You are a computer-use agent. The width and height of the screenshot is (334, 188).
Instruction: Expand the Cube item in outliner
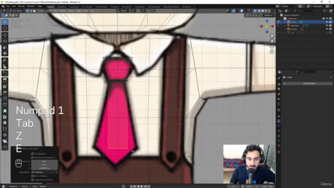coord(285,22)
